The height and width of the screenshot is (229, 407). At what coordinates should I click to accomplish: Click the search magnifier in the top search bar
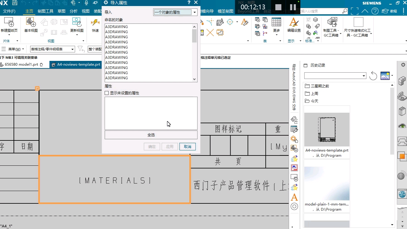tap(344, 11)
